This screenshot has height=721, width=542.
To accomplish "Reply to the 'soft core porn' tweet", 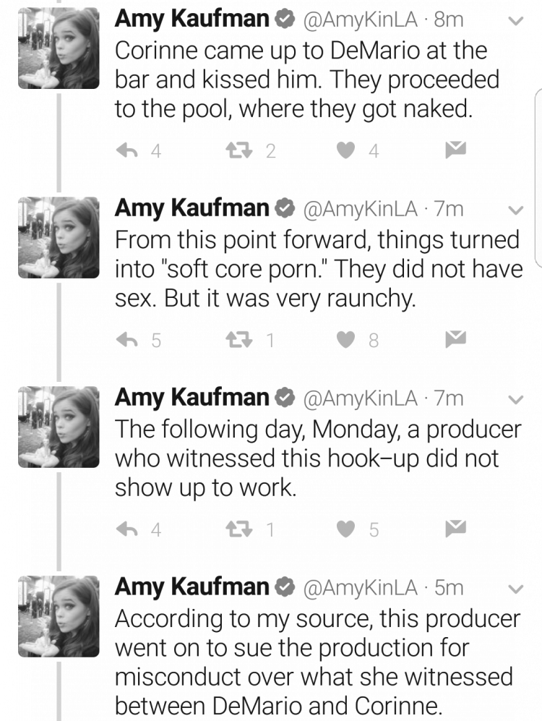I will coord(126,340).
